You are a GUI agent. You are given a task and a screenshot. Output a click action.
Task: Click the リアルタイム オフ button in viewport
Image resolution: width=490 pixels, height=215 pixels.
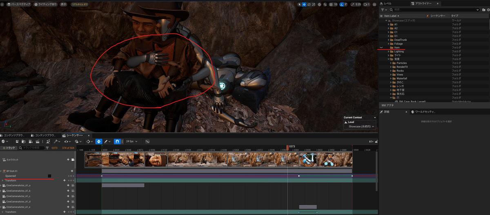79,4
